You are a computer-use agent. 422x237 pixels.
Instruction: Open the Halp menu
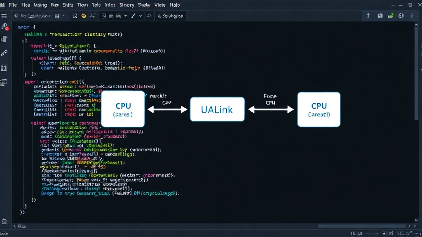(175, 5)
